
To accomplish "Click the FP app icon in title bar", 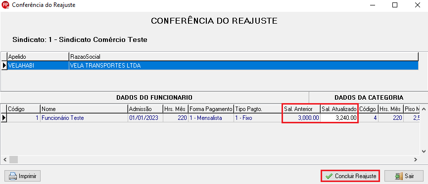I will click(x=5, y=5).
